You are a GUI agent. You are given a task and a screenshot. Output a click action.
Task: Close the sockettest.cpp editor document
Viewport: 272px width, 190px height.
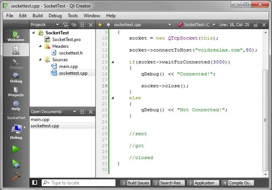click(264, 25)
